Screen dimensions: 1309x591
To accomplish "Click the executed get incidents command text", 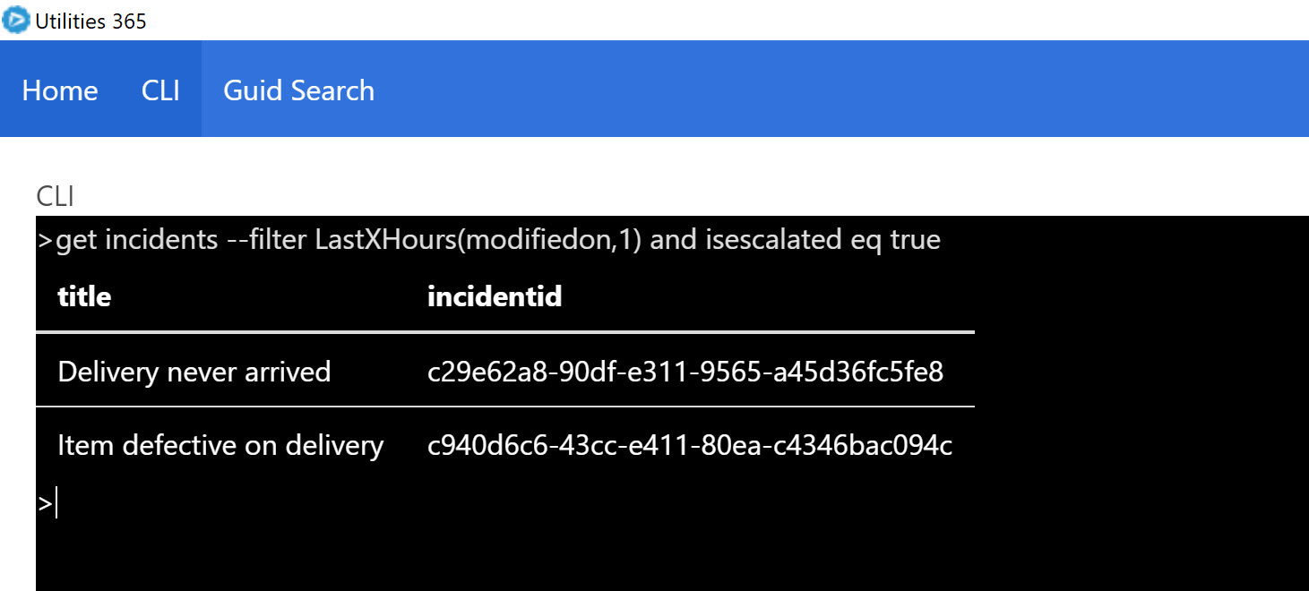I will click(x=498, y=240).
